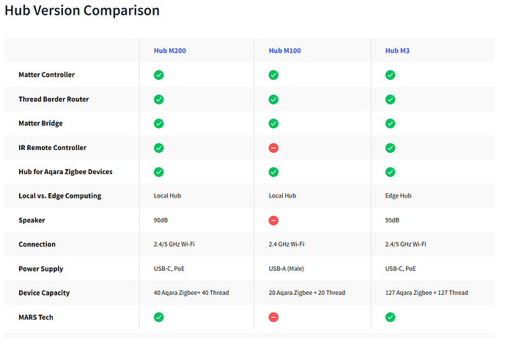Click 2.4/5 GHz Wi-Fi under Hub M3

point(405,244)
